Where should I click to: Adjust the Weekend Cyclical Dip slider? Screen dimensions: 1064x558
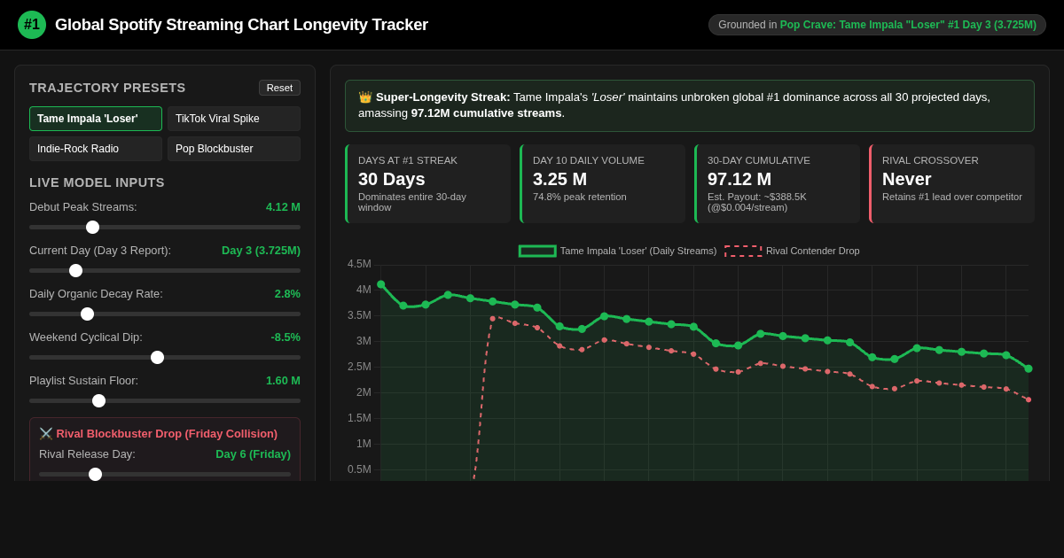point(165,357)
